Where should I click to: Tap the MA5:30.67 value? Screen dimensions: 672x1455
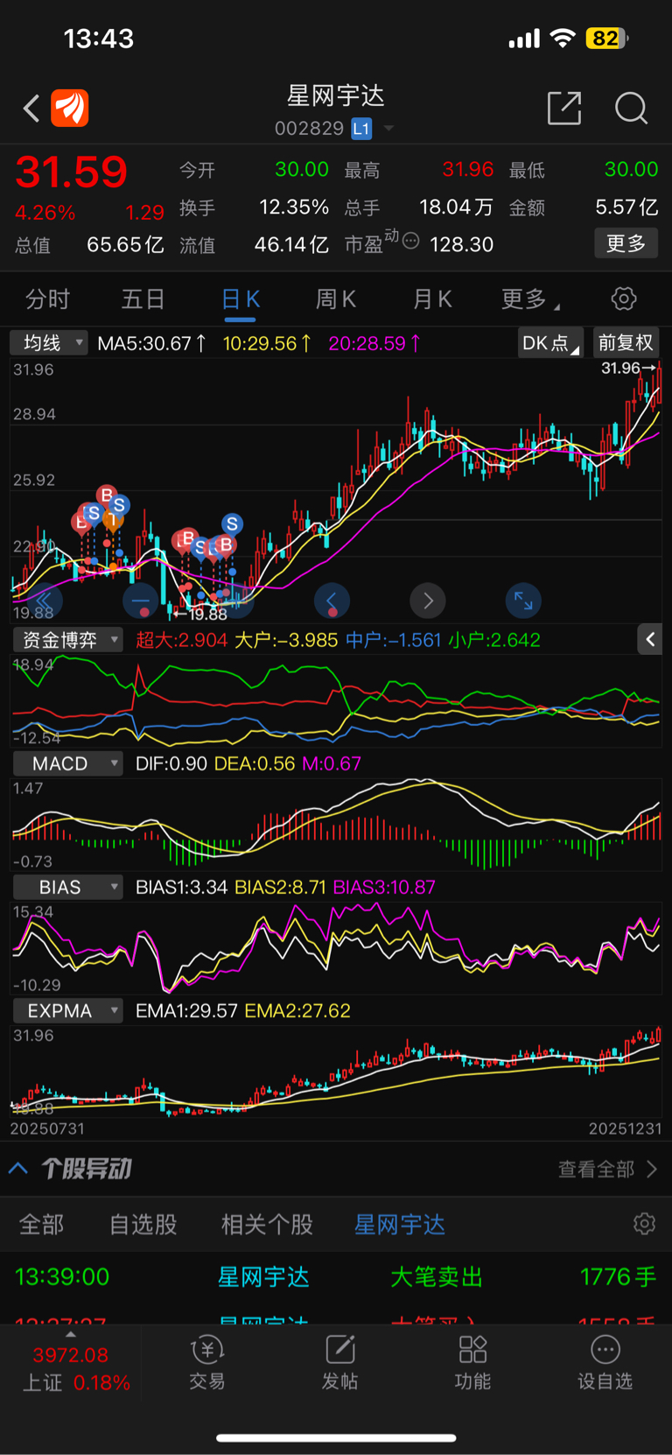point(151,343)
